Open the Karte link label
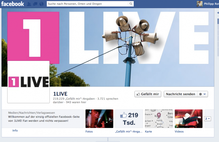This screenshot has height=142, width=219. (148, 131)
